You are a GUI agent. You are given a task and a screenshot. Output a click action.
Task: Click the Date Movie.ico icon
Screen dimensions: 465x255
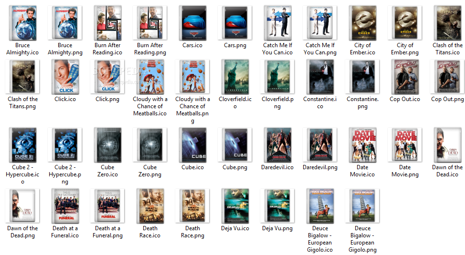(x=362, y=145)
